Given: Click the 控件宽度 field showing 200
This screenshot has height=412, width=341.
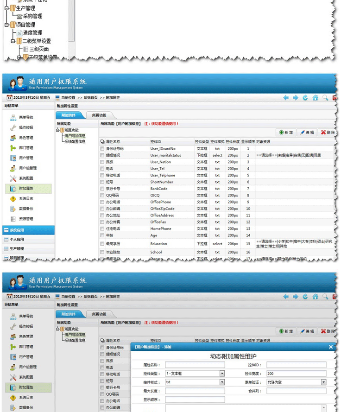Looking at the screenshot, I should 297,374.
